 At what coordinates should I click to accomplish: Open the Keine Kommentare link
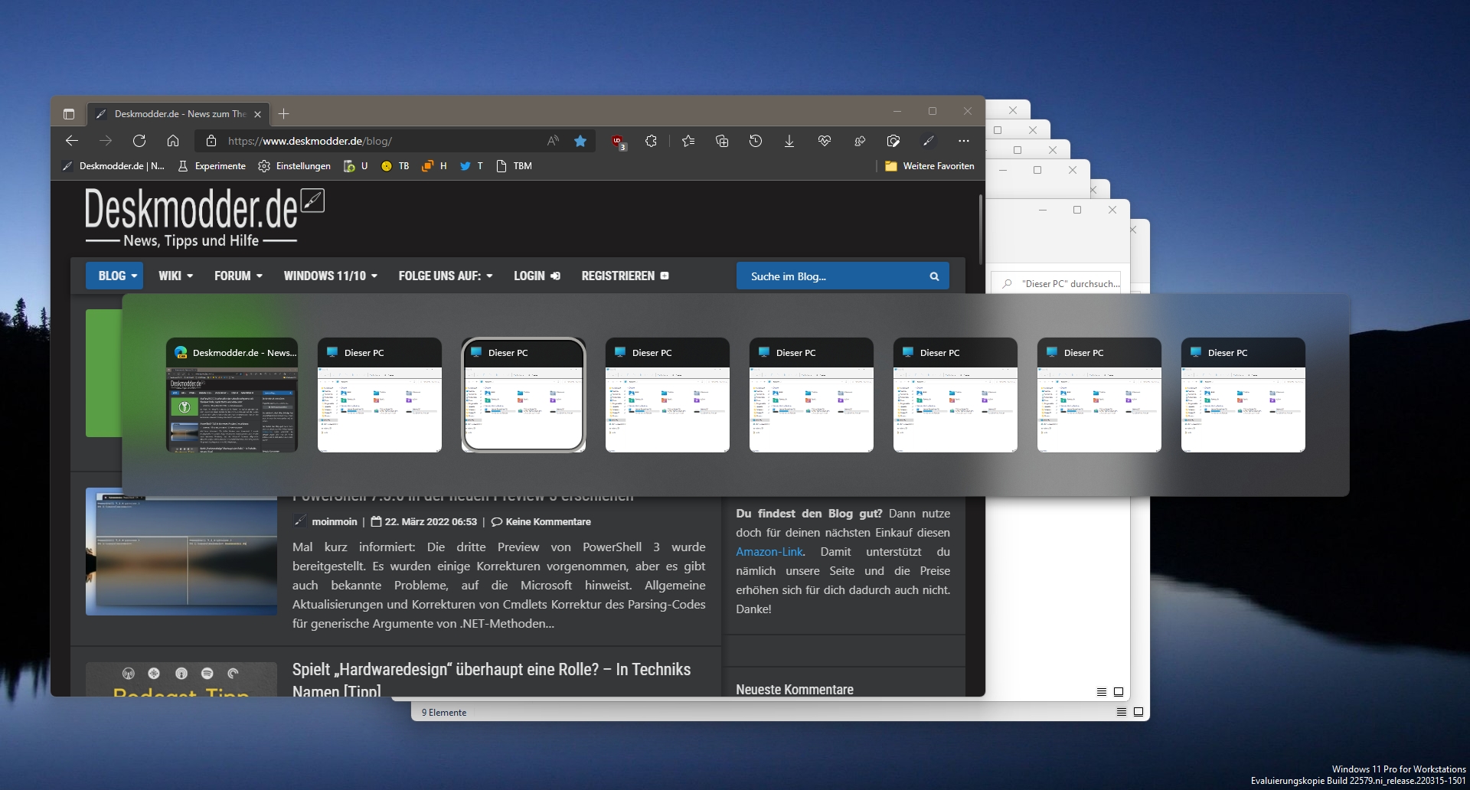tap(548, 521)
